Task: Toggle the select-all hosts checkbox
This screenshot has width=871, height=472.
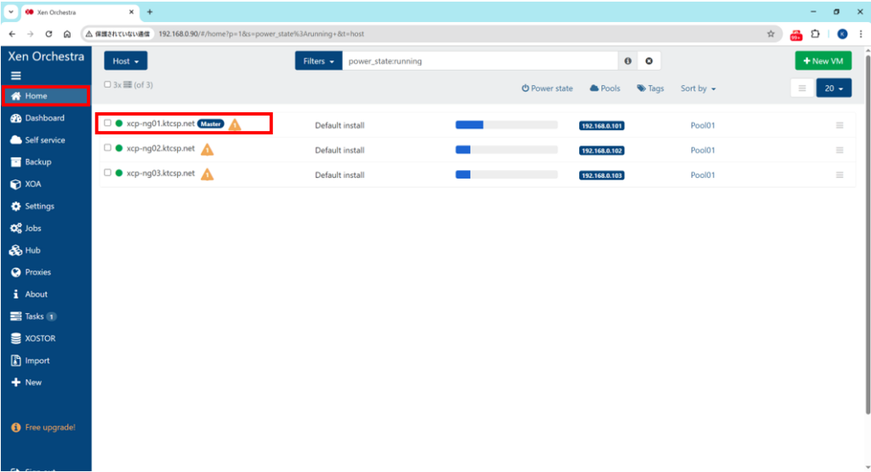Action: [x=107, y=85]
